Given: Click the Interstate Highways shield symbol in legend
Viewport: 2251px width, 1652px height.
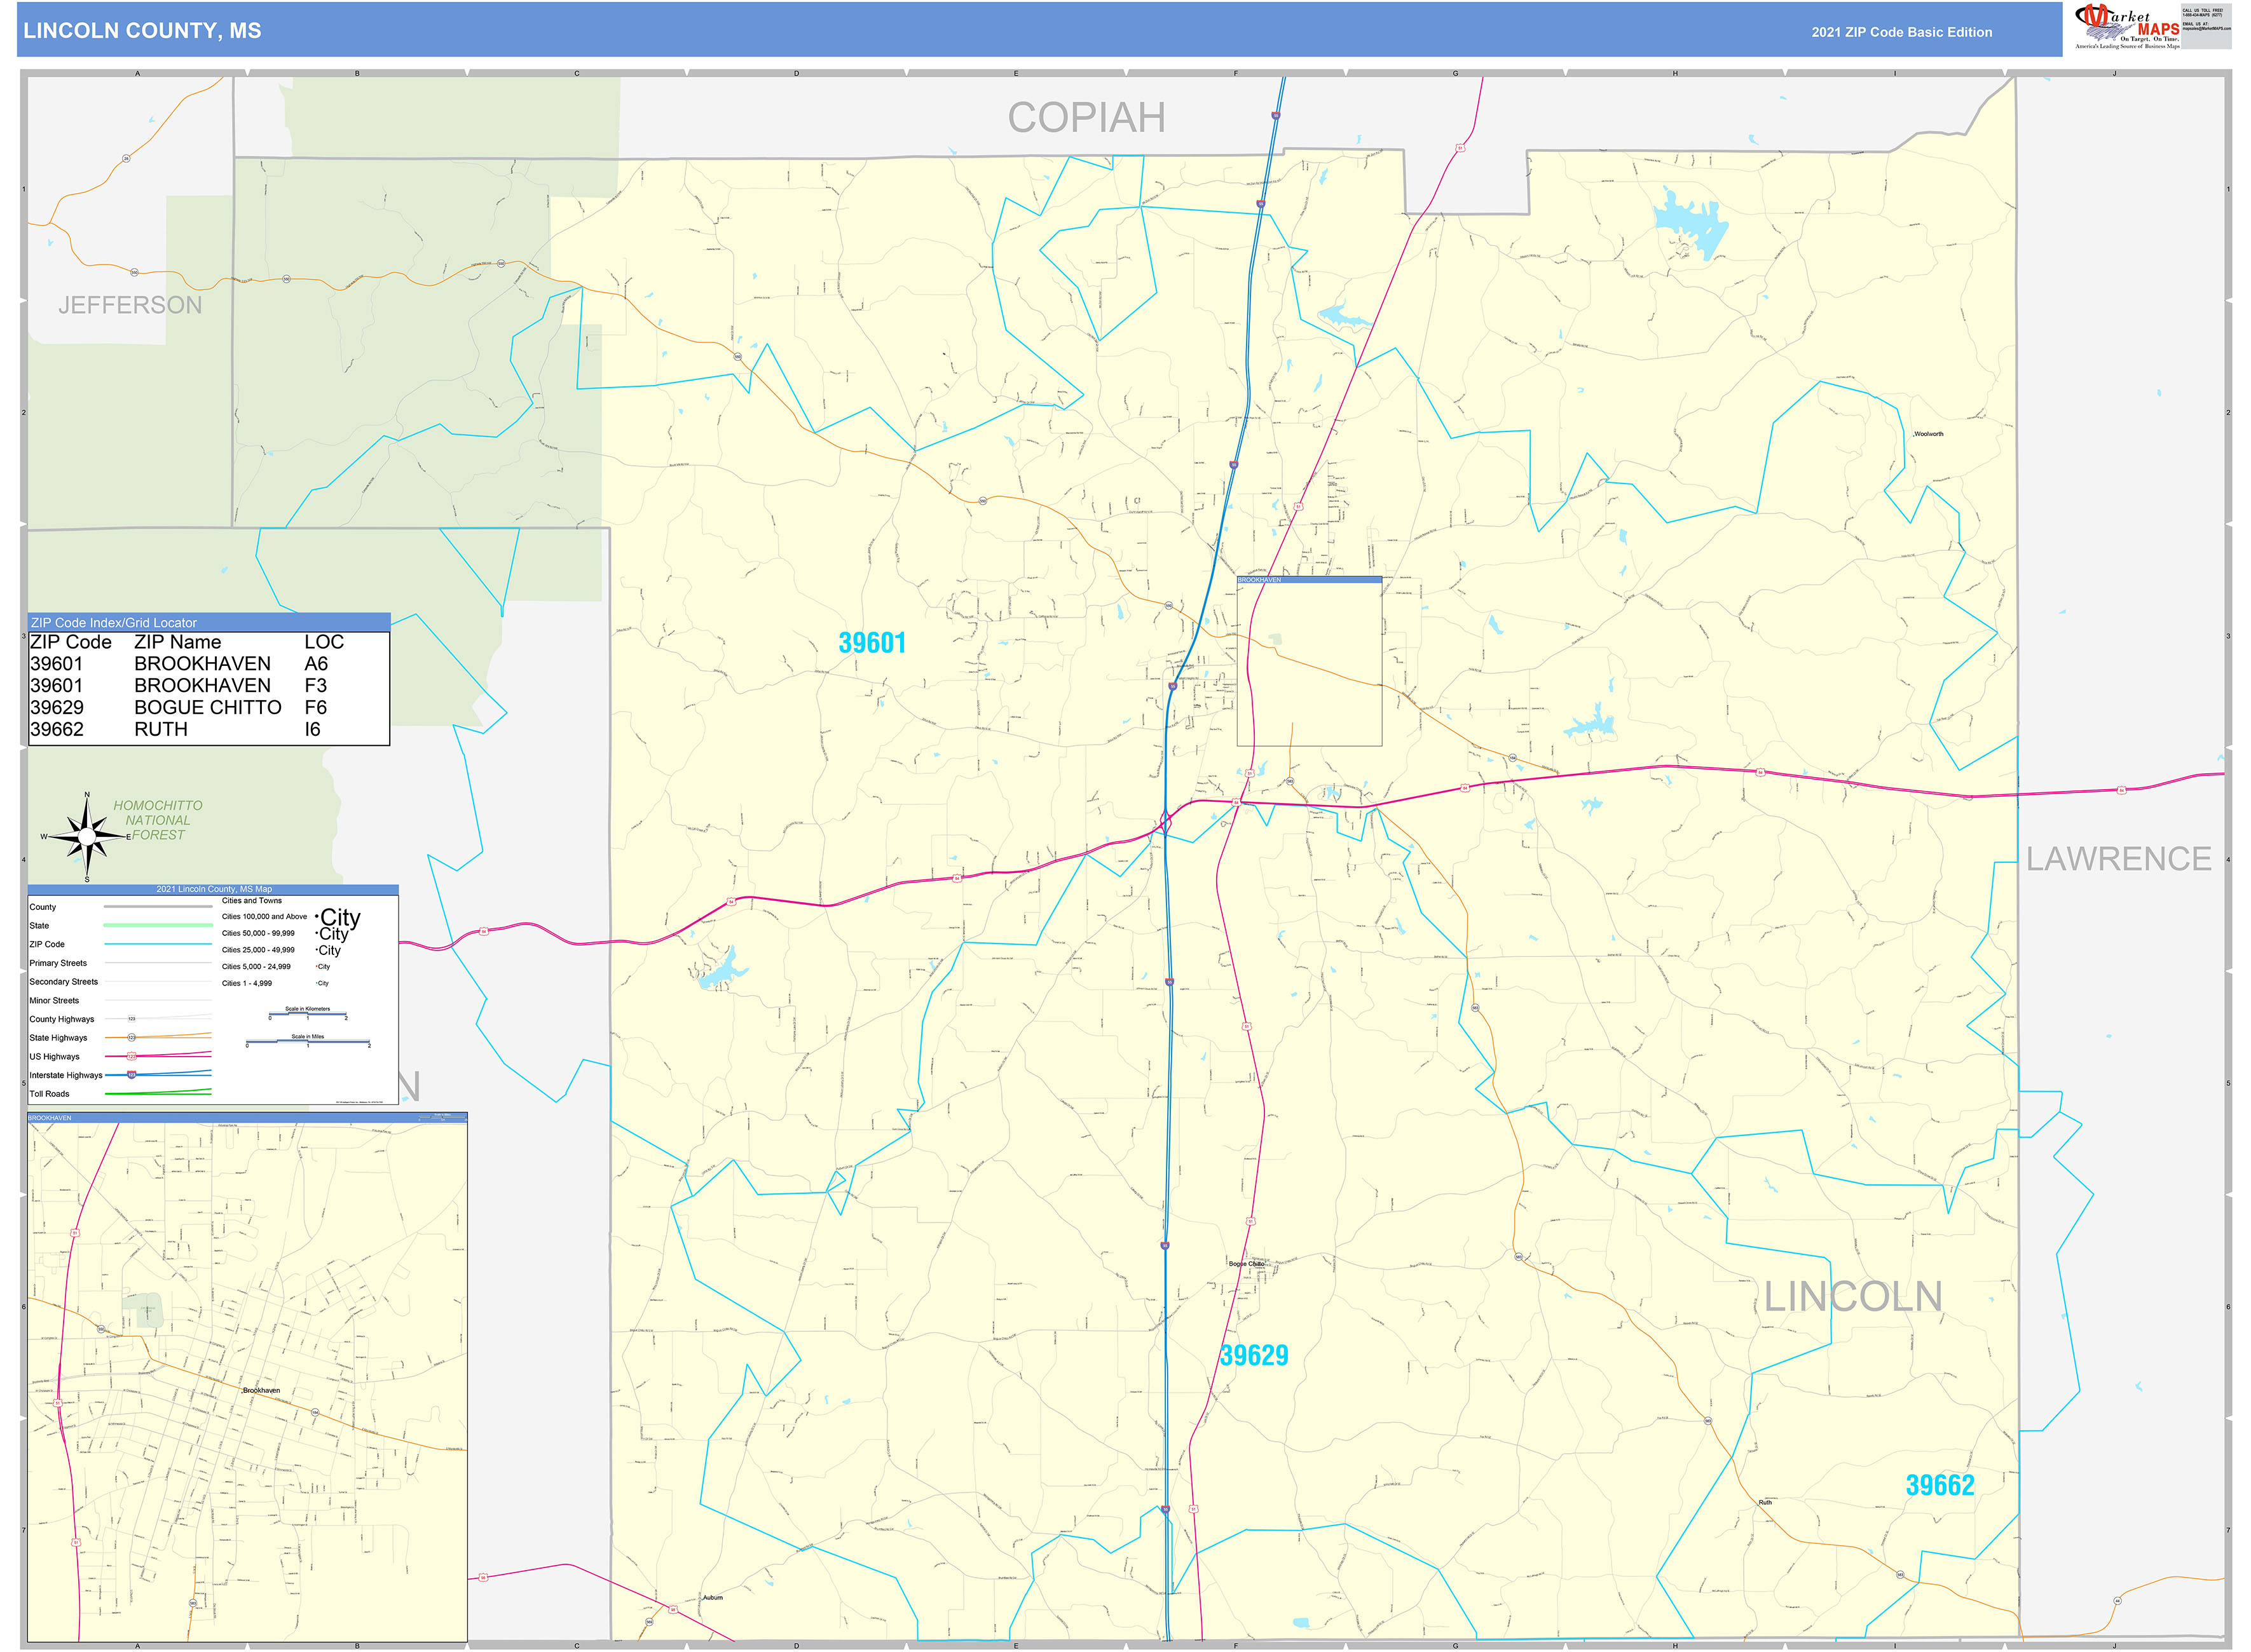Looking at the screenshot, I should (131, 1076).
